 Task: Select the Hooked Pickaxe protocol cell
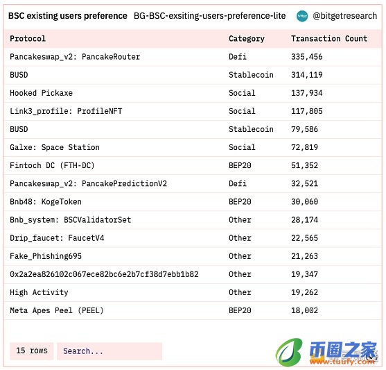click(41, 93)
